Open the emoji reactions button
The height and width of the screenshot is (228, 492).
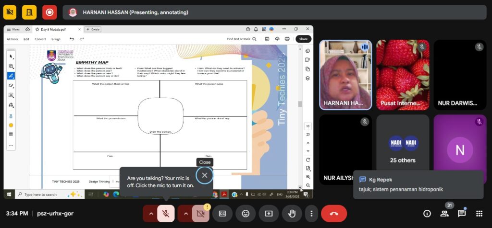point(246,214)
